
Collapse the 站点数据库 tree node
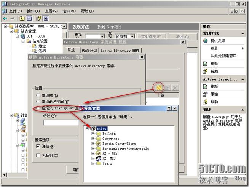click(x=5, y=26)
